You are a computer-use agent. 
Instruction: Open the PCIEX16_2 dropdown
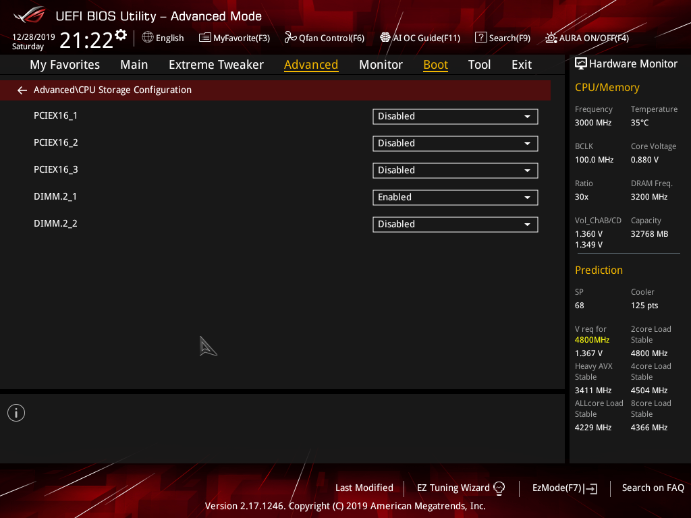(x=455, y=144)
